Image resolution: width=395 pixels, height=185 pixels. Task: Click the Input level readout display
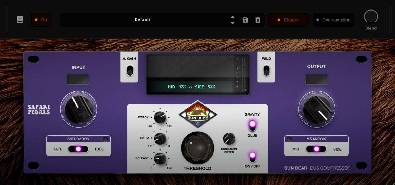[x=78, y=79]
